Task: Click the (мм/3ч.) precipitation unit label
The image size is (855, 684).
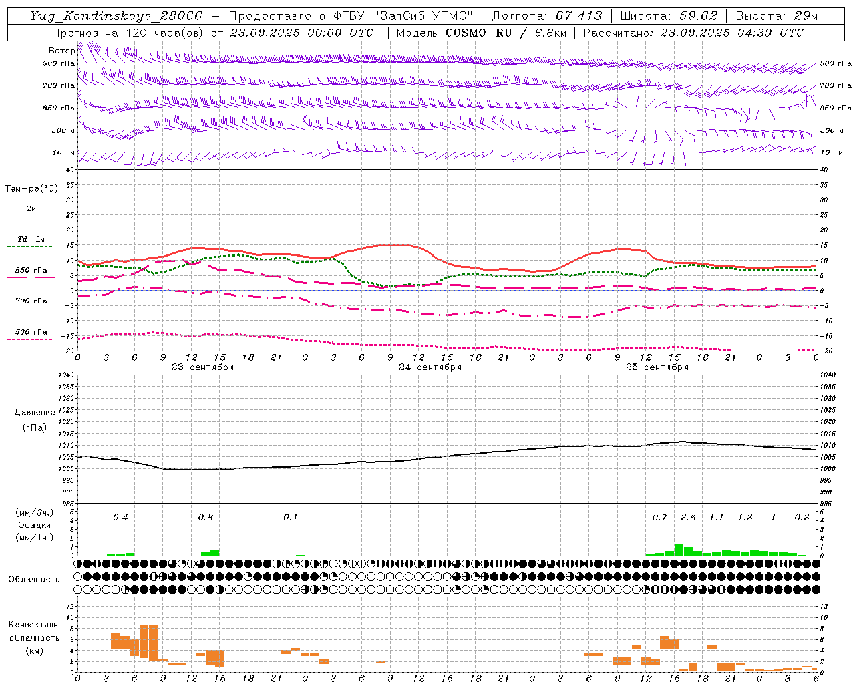Action: click(x=34, y=512)
